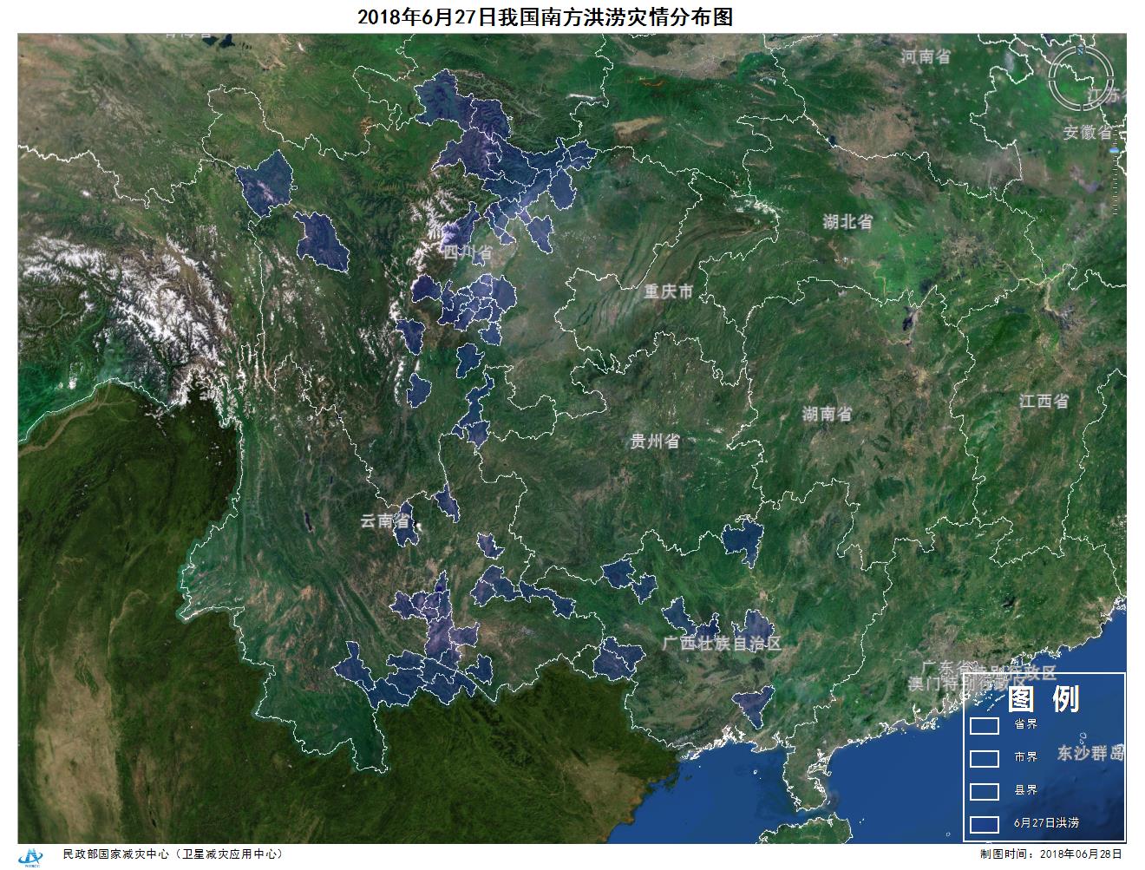The image size is (1145, 870).
Task: Click the '图例' legend heading
Action: tap(1044, 697)
